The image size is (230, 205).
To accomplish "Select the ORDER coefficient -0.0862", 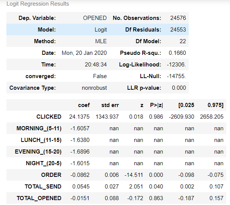I will (x=80, y=175).
